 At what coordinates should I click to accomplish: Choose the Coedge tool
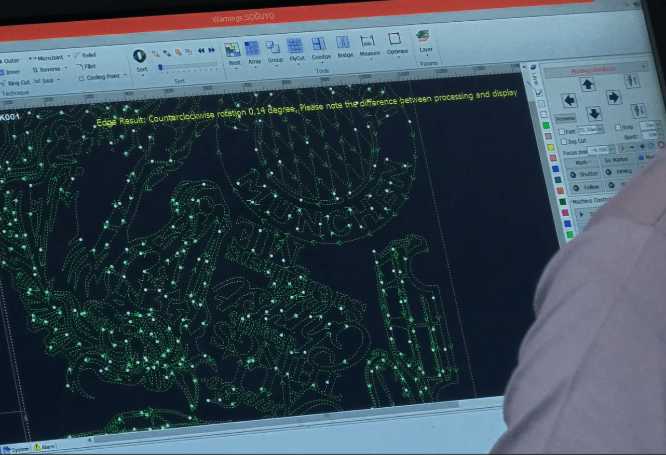click(x=320, y=48)
